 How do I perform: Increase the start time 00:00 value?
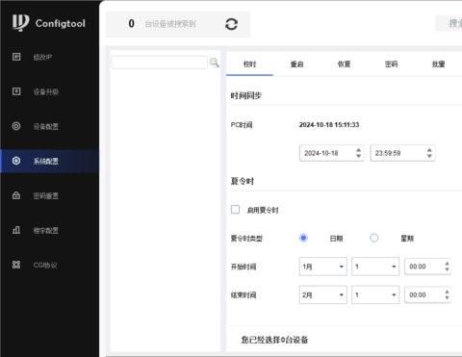[x=447, y=264]
